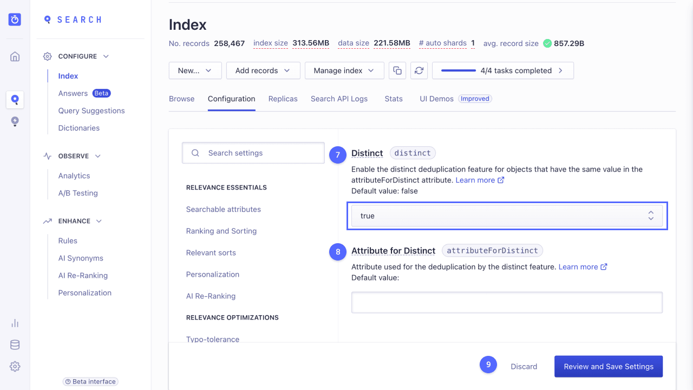Click the refresh index icon button
Image resolution: width=693 pixels, height=390 pixels.
[419, 70]
